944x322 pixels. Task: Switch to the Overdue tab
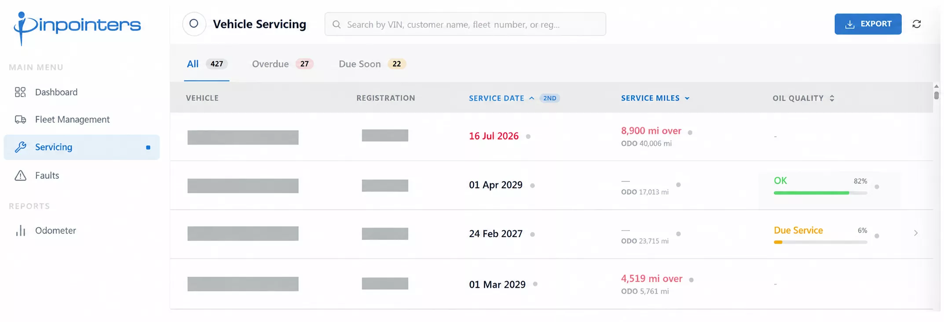(x=282, y=64)
